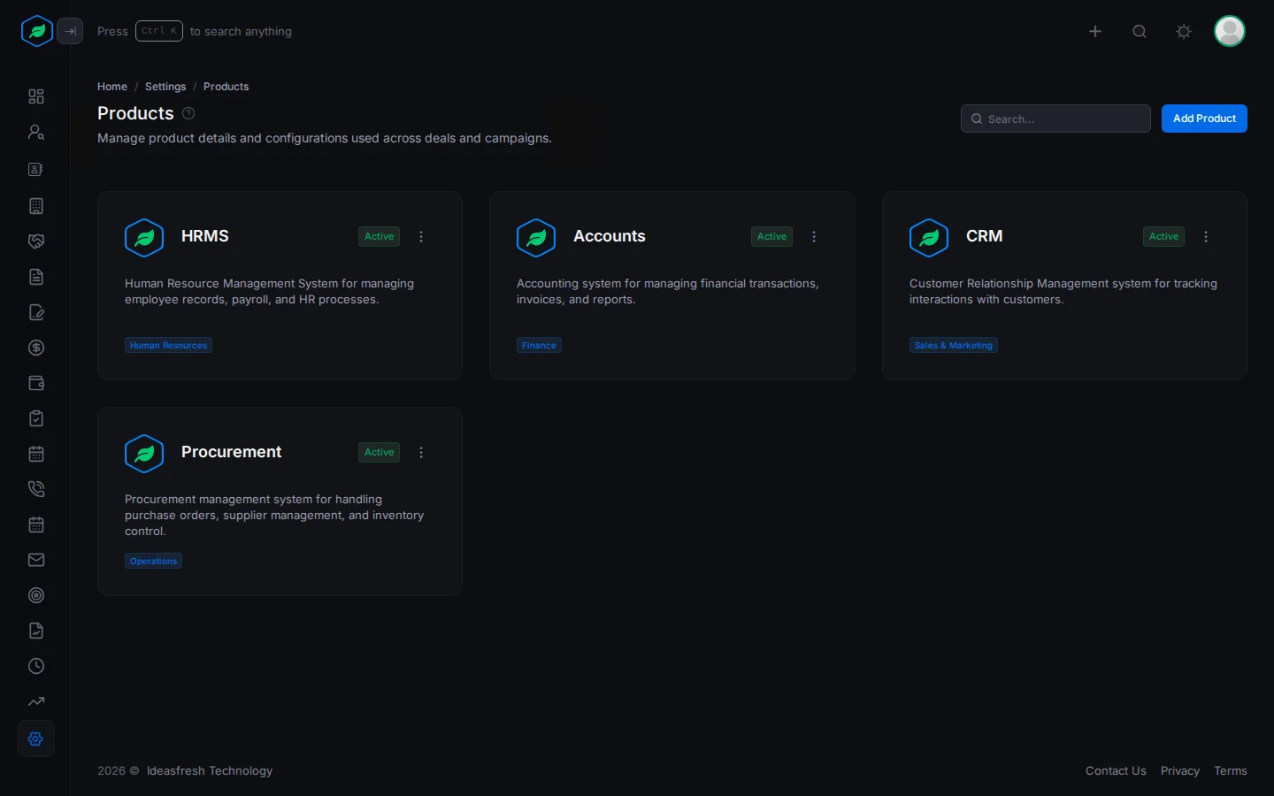
Task: Open the clipboard check tasks icon
Action: pyautogui.click(x=36, y=418)
